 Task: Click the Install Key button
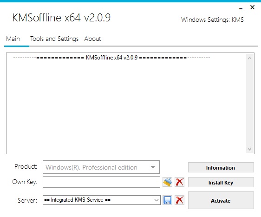(x=221, y=182)
